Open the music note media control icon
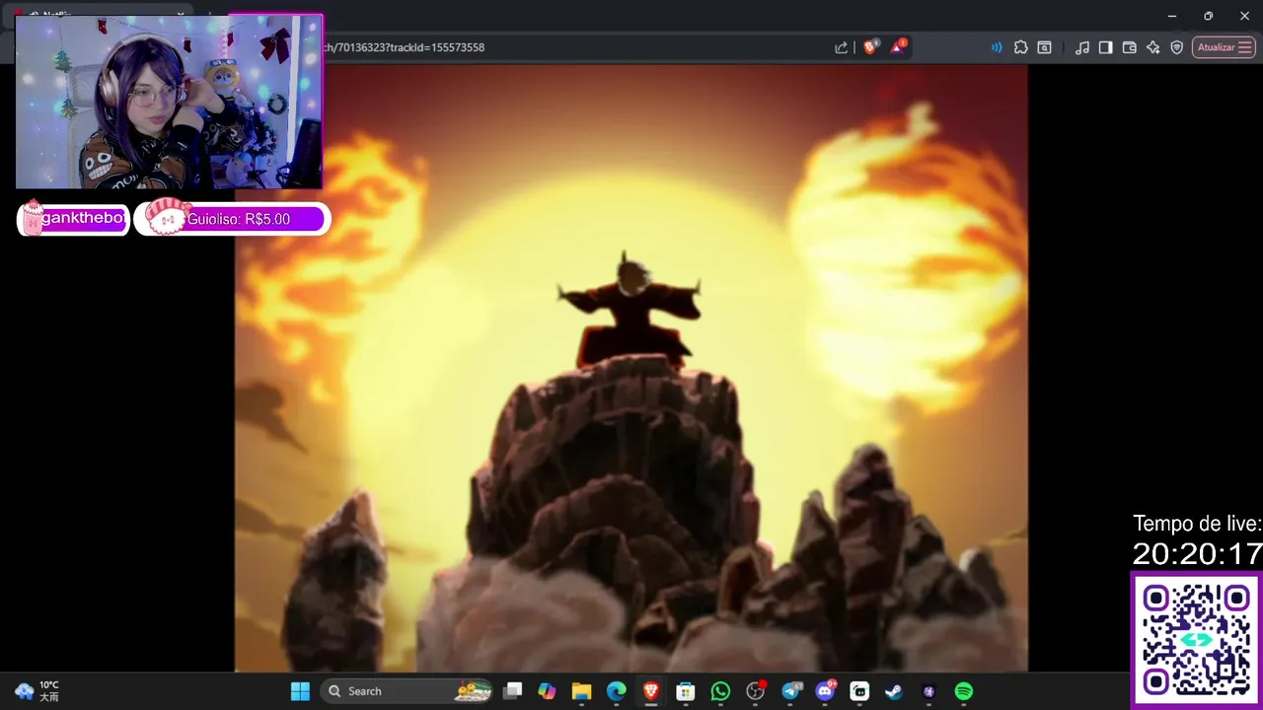The image size is (1263, 710). point(1082,47)
